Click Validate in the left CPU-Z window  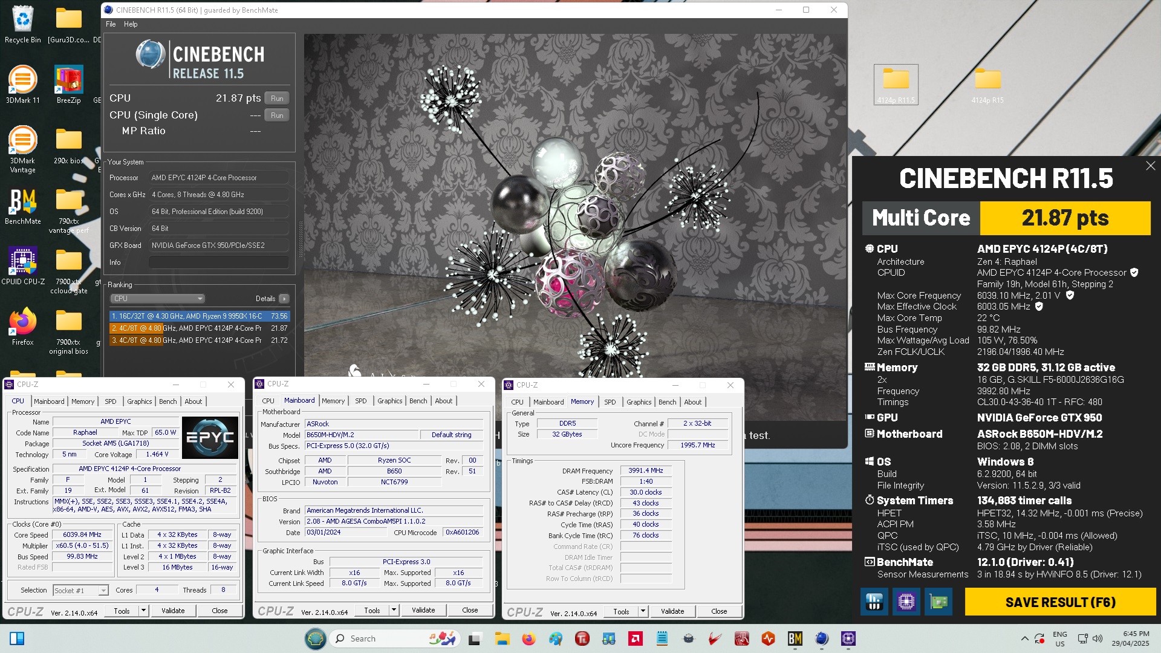[173, 611]
